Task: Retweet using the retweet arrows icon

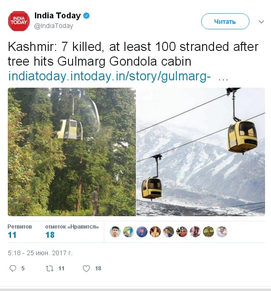Action: pos(50,269)
